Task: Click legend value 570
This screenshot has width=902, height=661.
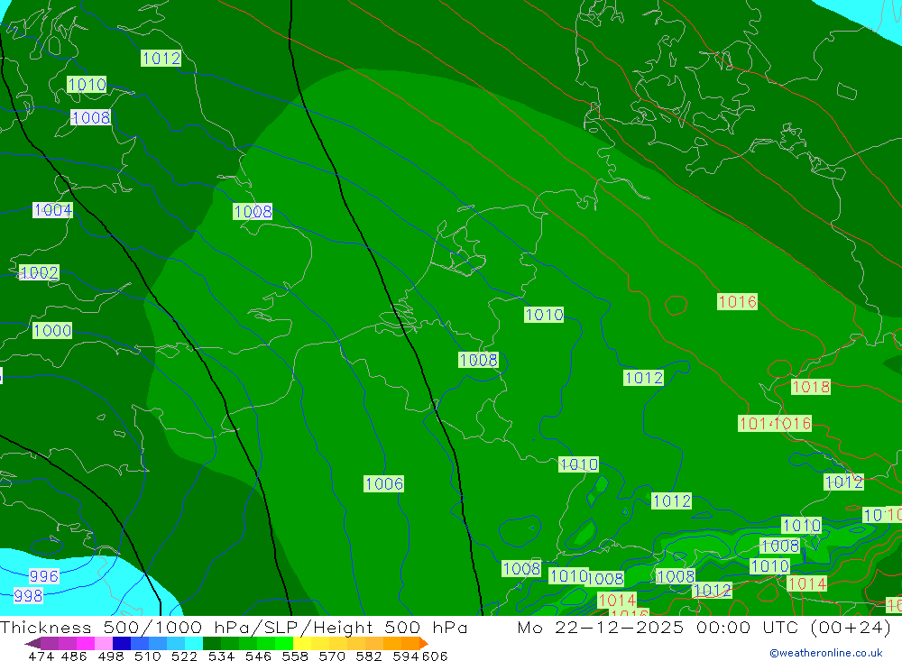Action: tap(332, 656)
